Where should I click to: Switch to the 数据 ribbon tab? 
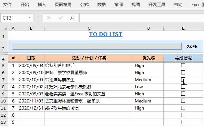point(101,5)
